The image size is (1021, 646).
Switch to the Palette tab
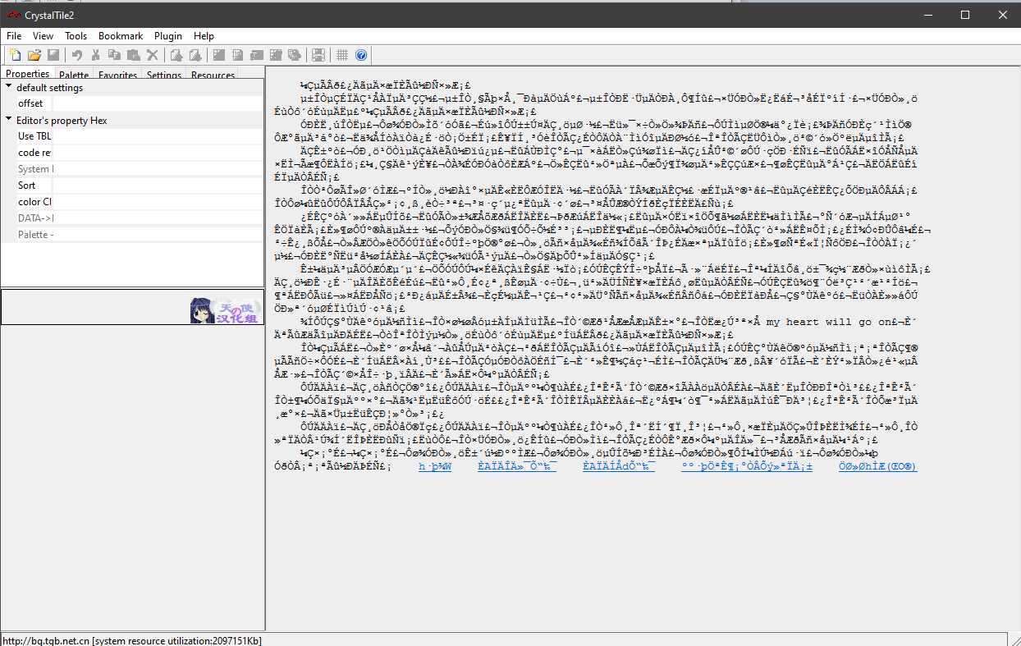pos(74,76)
